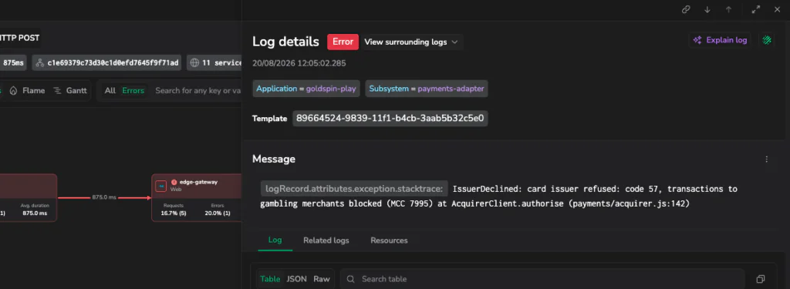The width and height of the screenshot is (790, 289).
Task: Click the edge-gateway error indicator icon
Action: pyautogui.click(x=174, y=182)
